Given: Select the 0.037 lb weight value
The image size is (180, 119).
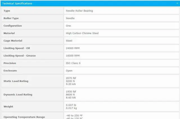Looking at the screenshot, I should click(71, 105).
